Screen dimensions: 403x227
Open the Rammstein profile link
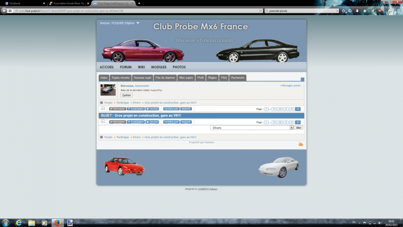pyautogui.click(x=142, y=86)
